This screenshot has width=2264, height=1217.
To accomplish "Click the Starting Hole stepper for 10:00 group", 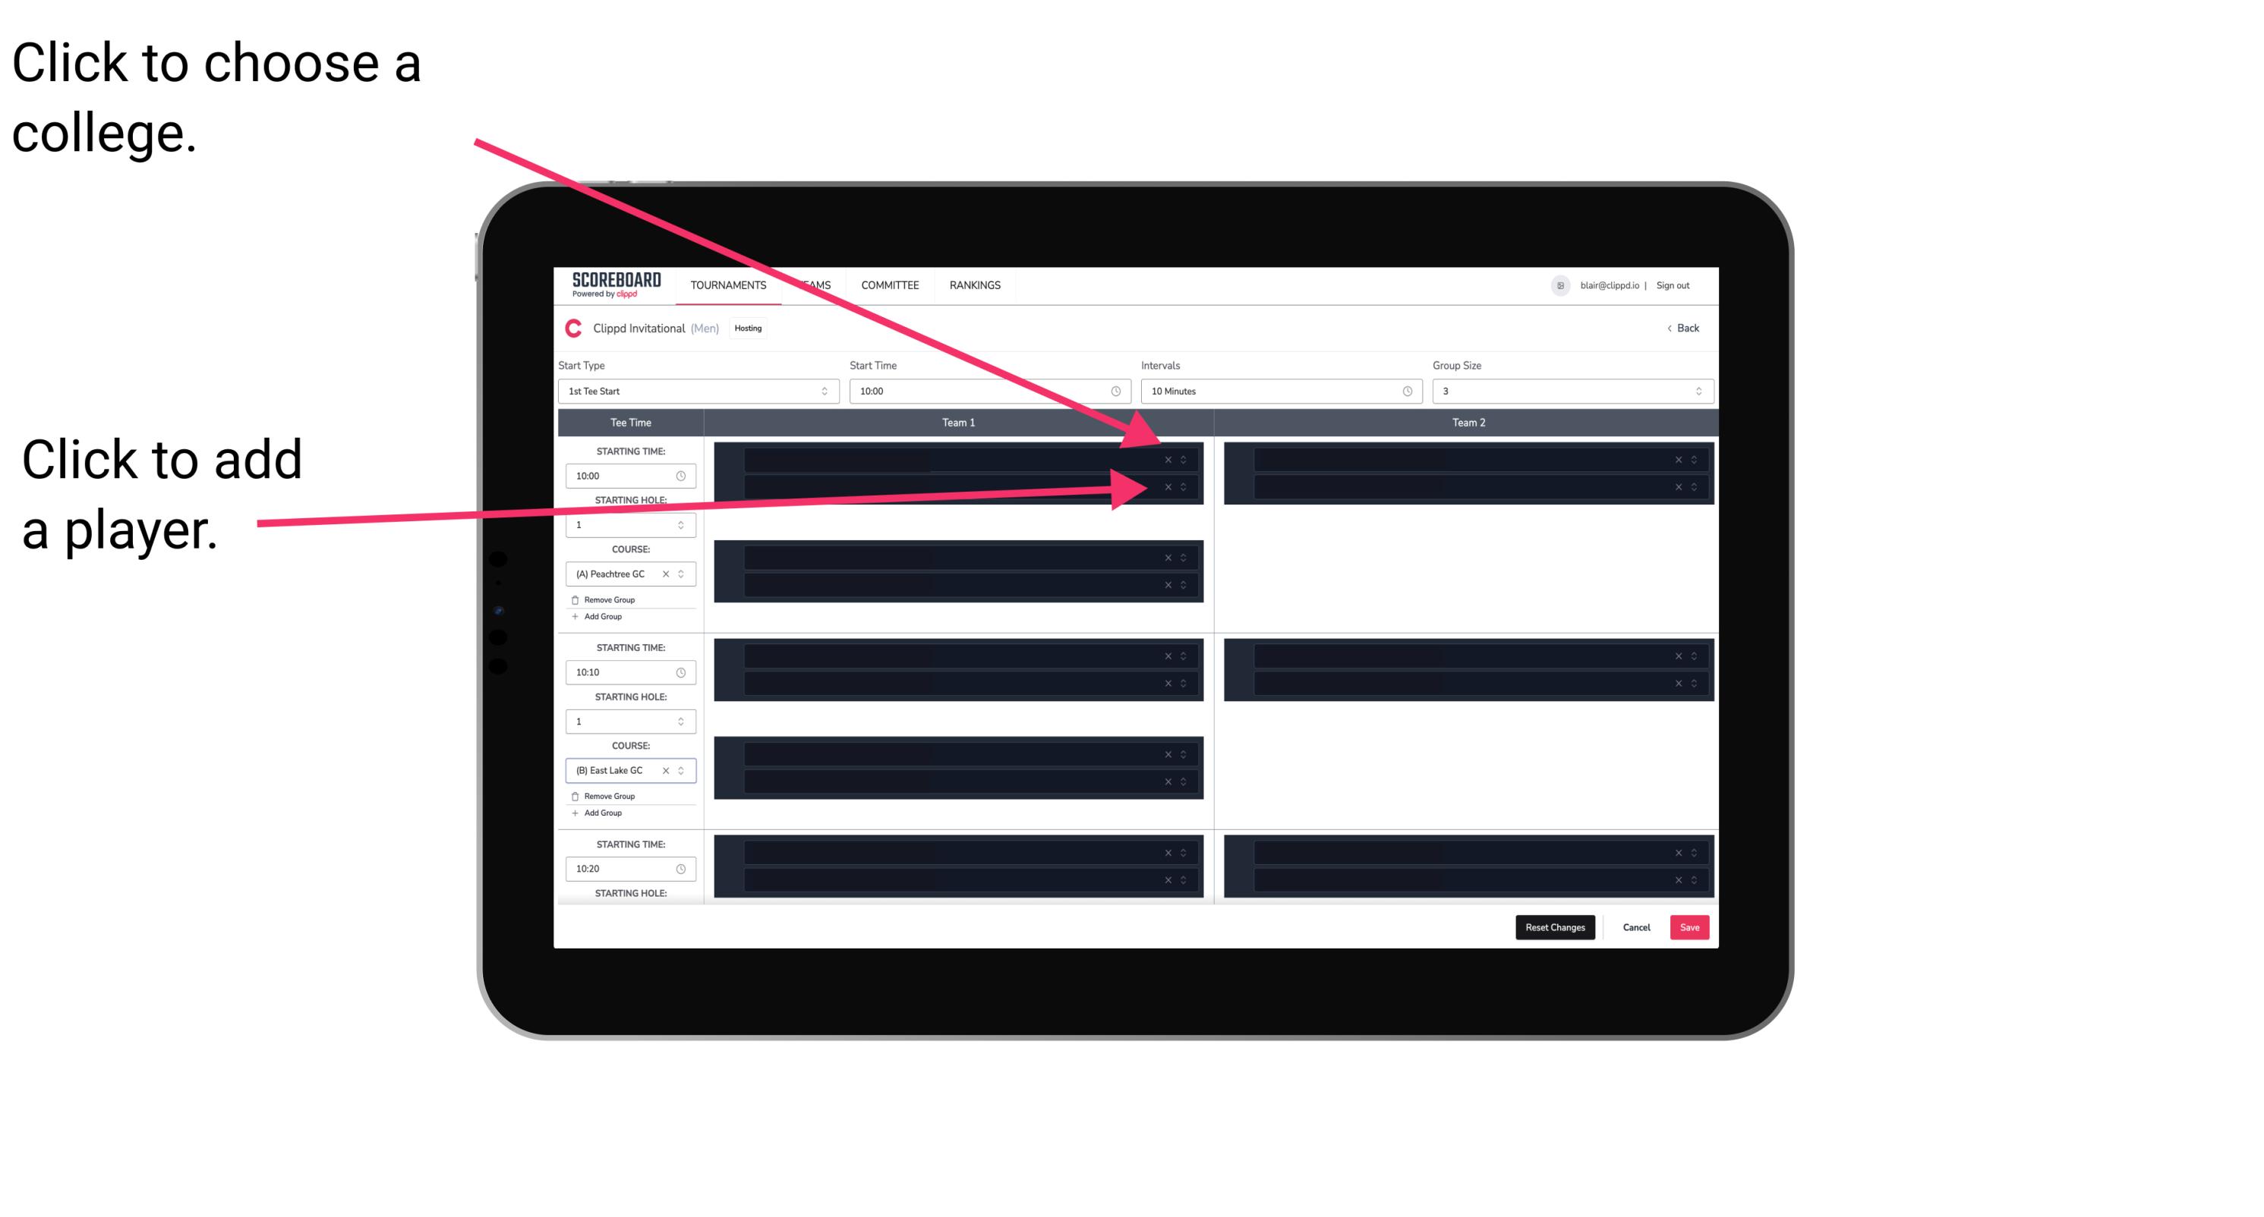I will pos(684,526).
